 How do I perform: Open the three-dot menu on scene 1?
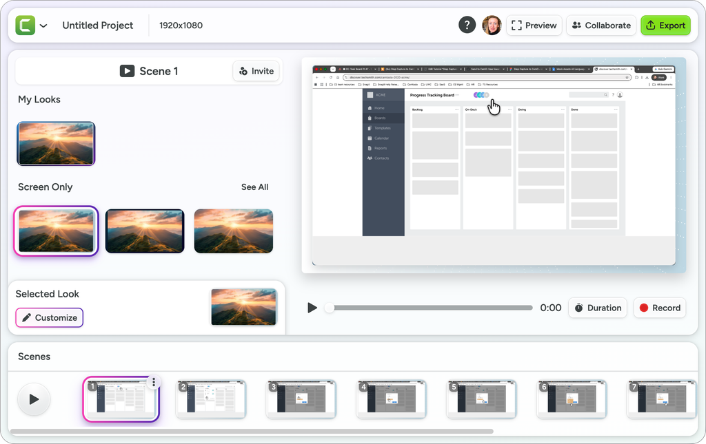pos(154,382)
